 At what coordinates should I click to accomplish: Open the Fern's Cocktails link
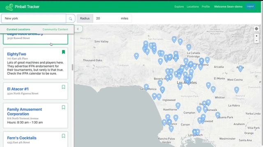[x=22, y=138]
